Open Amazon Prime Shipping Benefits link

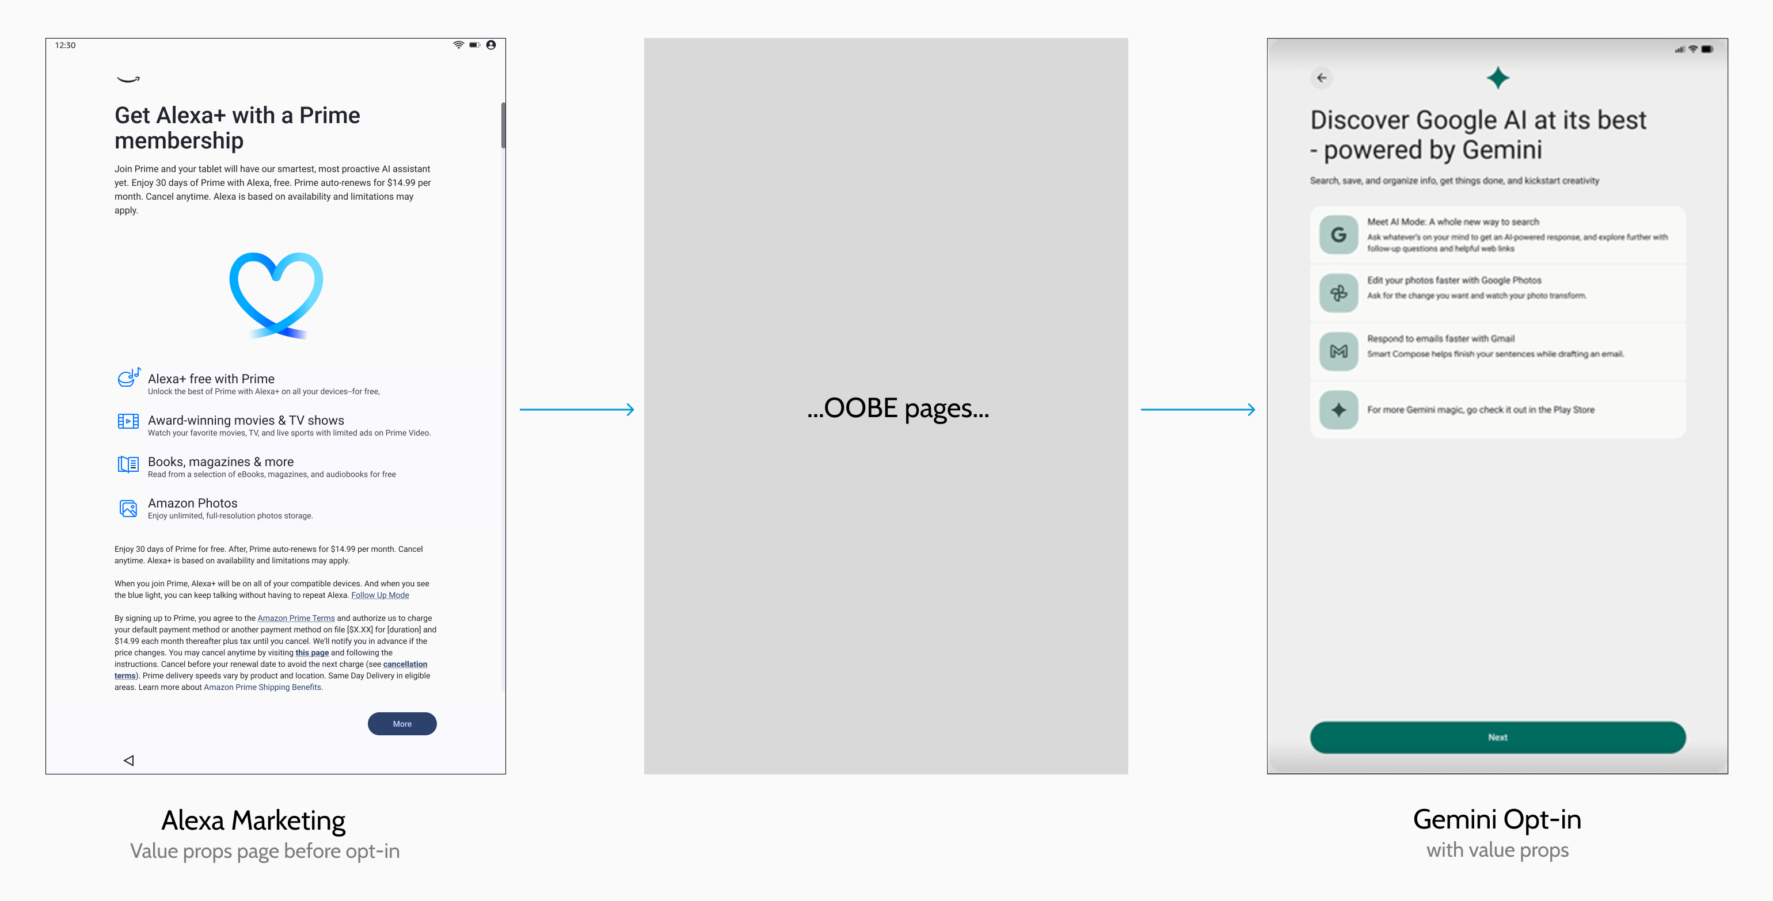tap(262, 687)
